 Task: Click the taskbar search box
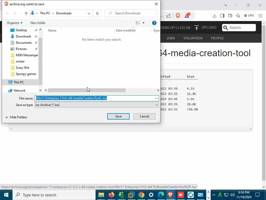[54, 195]
